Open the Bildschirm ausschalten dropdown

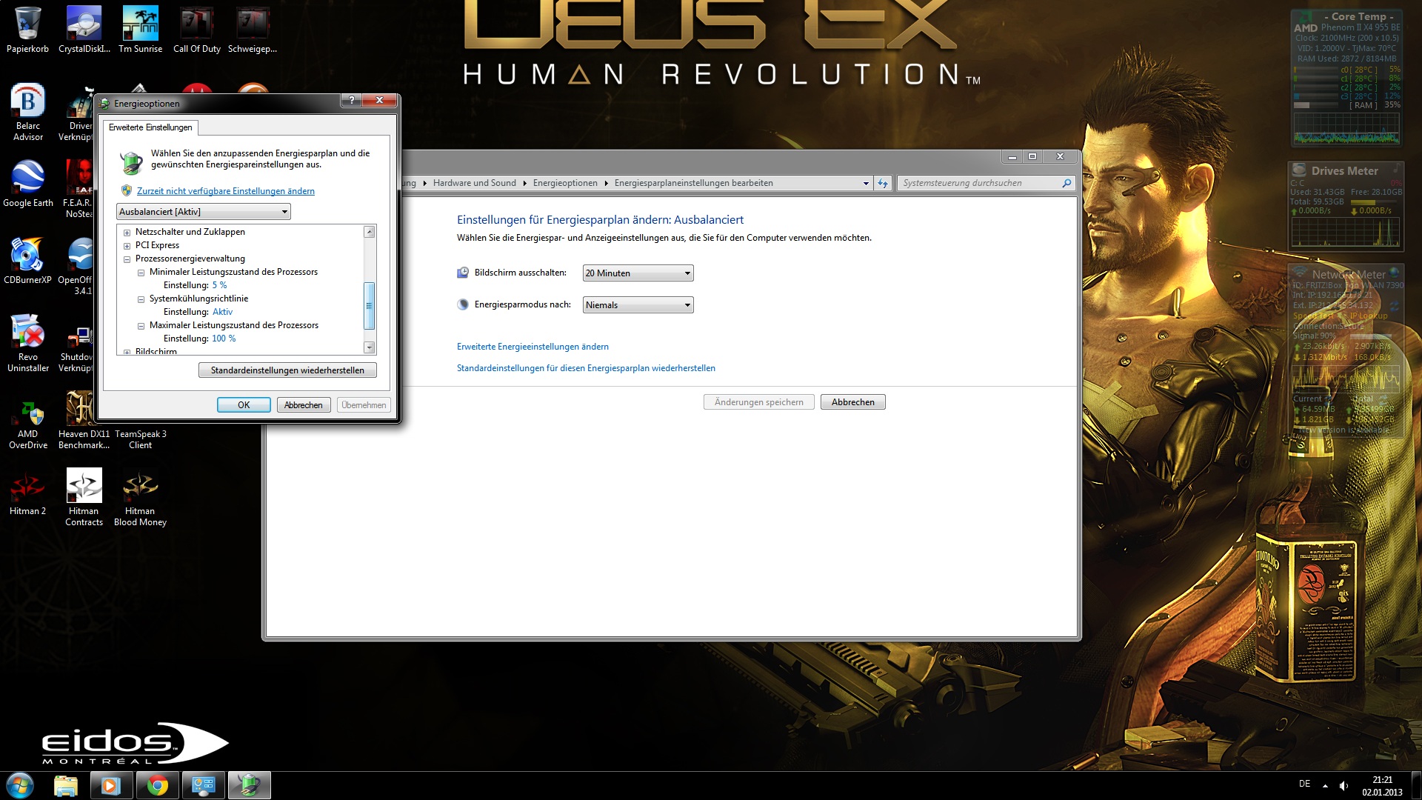click(x=638, y=273)
